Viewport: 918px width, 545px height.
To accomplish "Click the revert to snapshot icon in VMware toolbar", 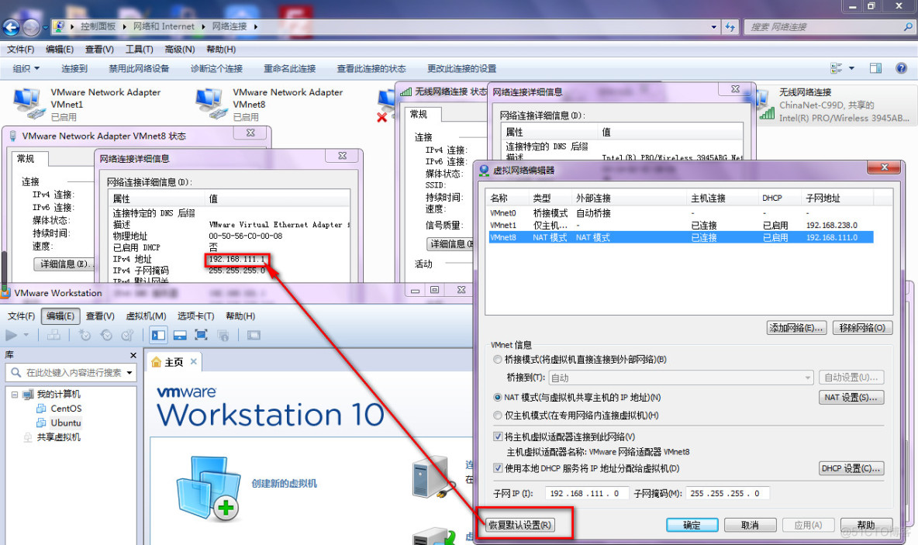I will tap(106, 336).
